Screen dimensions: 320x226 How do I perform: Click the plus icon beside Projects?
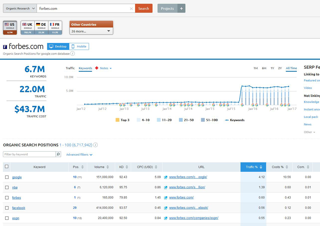click(x=181, y=9)
